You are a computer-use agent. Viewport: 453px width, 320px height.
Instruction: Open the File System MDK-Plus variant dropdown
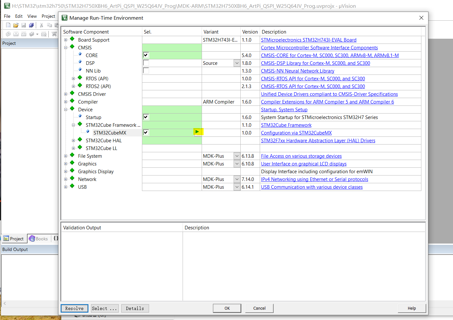coord(237,156)
